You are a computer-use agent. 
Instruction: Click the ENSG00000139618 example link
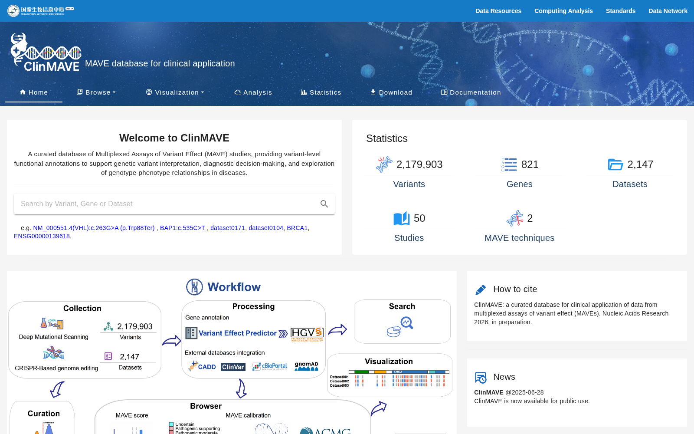click(42, 237)
